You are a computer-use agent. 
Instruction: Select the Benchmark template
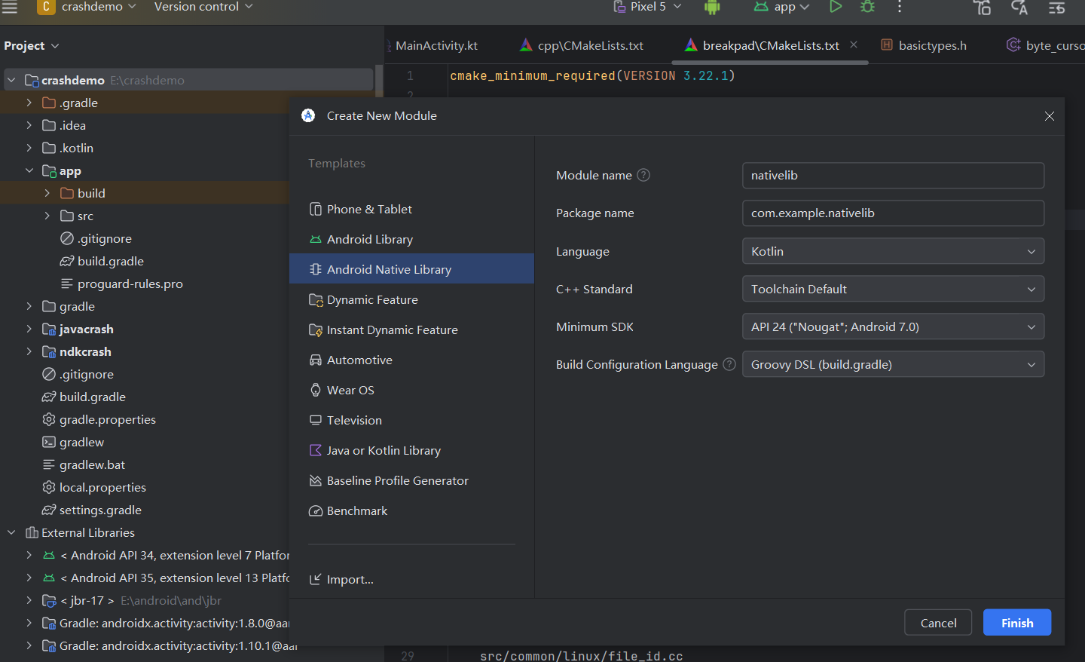click(411, 510)
